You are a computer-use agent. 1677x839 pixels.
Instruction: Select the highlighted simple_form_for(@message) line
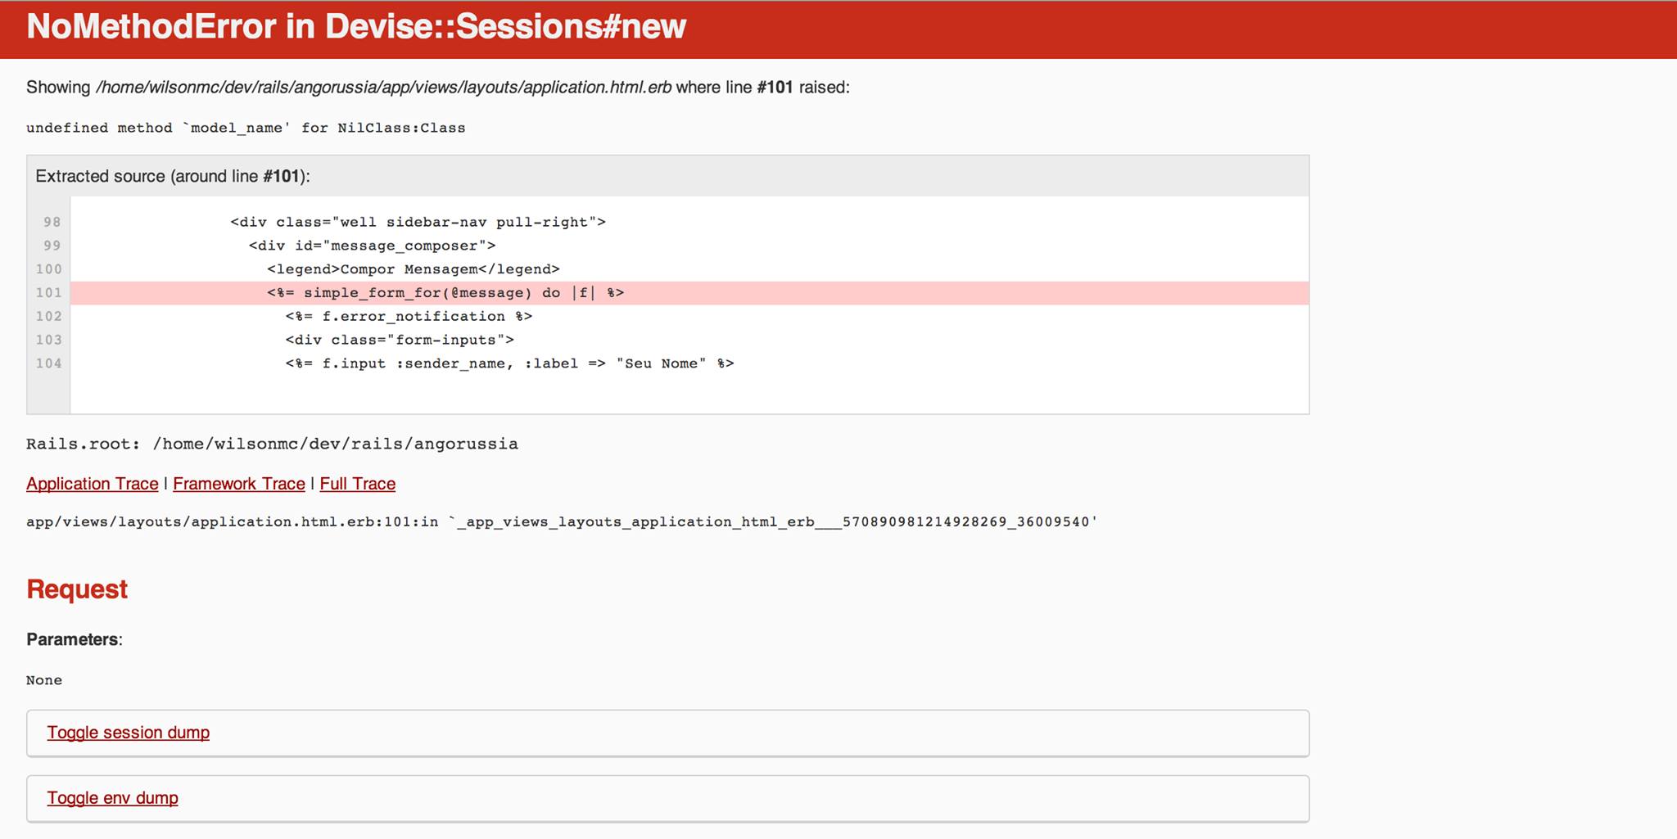pos(445,293)
